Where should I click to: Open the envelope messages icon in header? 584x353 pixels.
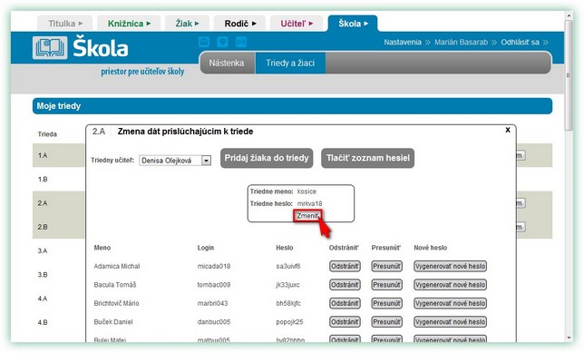[x=204, y=42]
